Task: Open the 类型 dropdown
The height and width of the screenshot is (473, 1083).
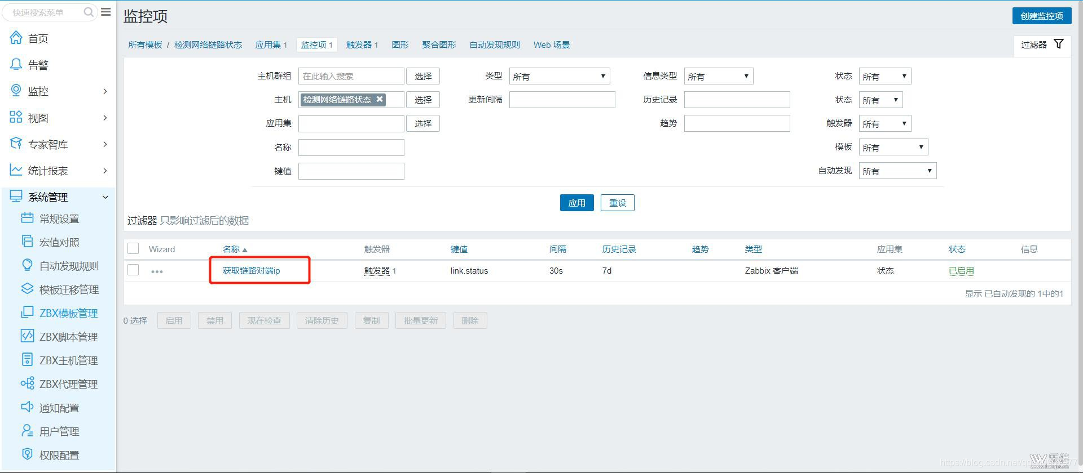Action: click(559, 76)
